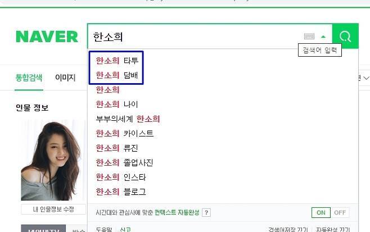The image size is (370, 232).
Task: Choose suggestion 한소희 타투
Action: point(117,61)
